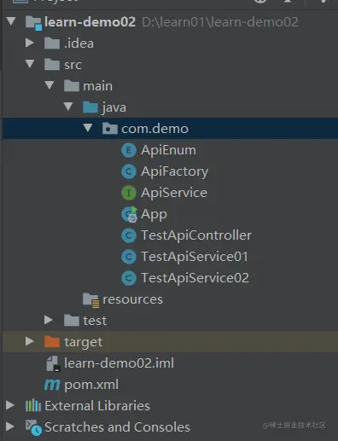Viewport: 338px width, 441px height.
Task: Expand the .idea folder
Action: coord(29,43)
